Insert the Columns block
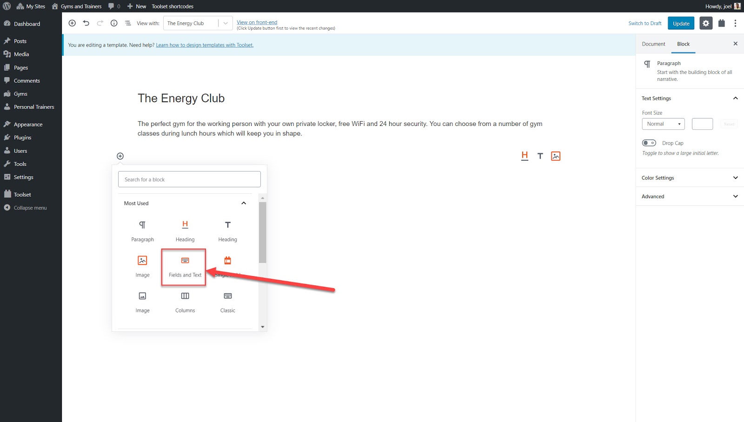This screenshot has width=744, height=422. [x=185, y=302]
